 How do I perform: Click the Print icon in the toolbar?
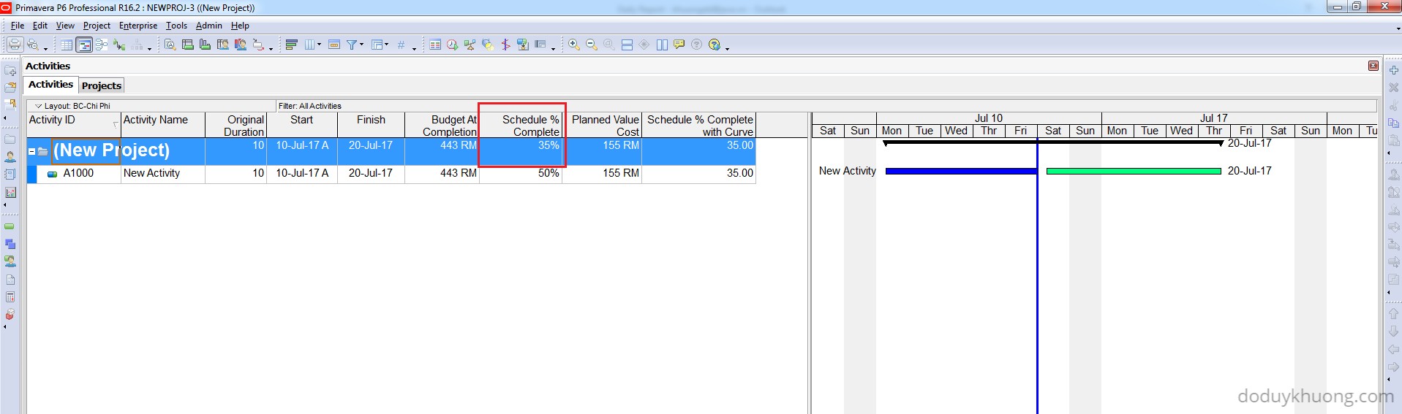click(14, 45)
